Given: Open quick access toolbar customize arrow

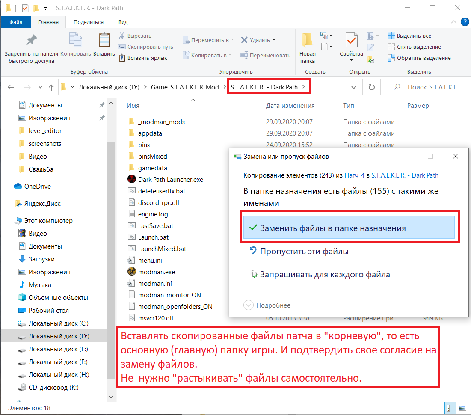Looking at the screenshot, I should [45, 9].
